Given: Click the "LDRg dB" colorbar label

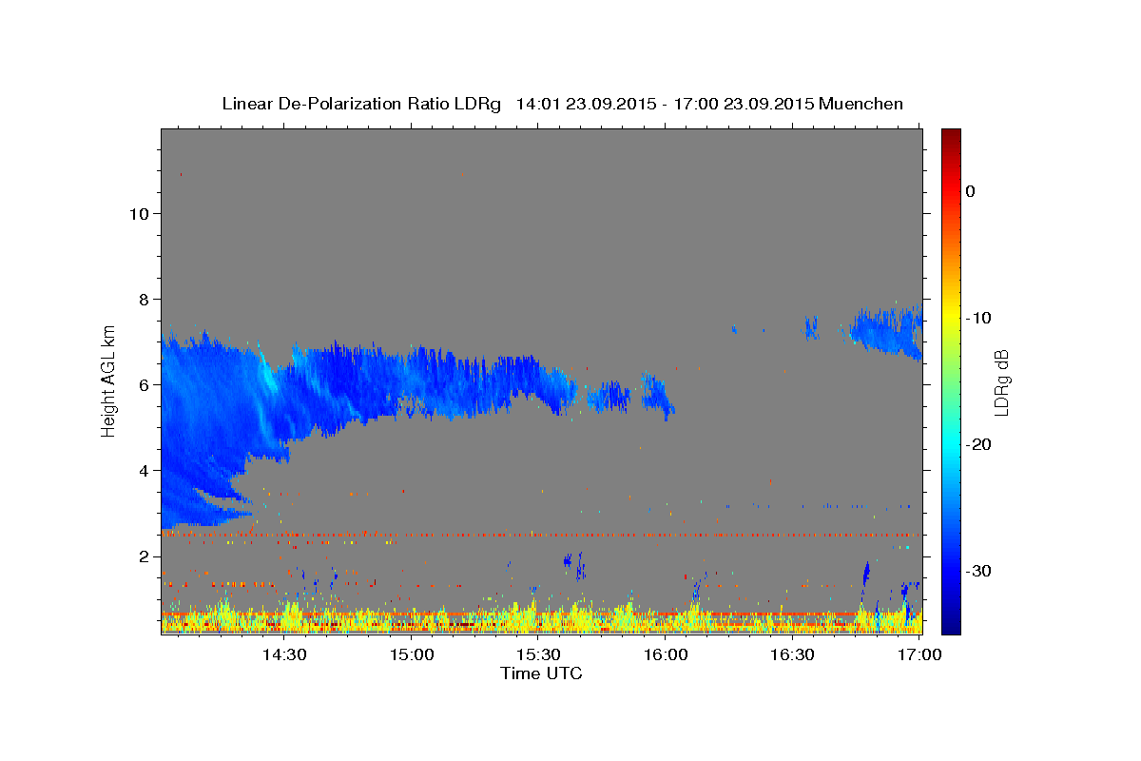Looking at the screenshot, I should (1001, 381).
